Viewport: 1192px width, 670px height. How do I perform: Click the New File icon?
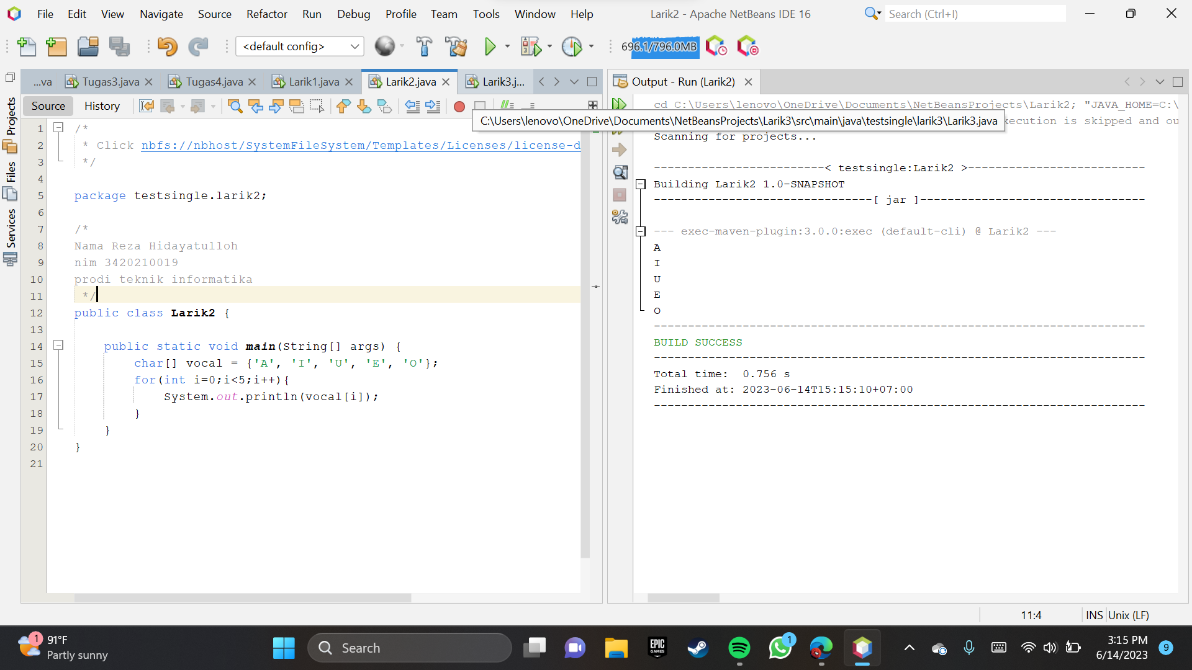[x=27, y=47]
